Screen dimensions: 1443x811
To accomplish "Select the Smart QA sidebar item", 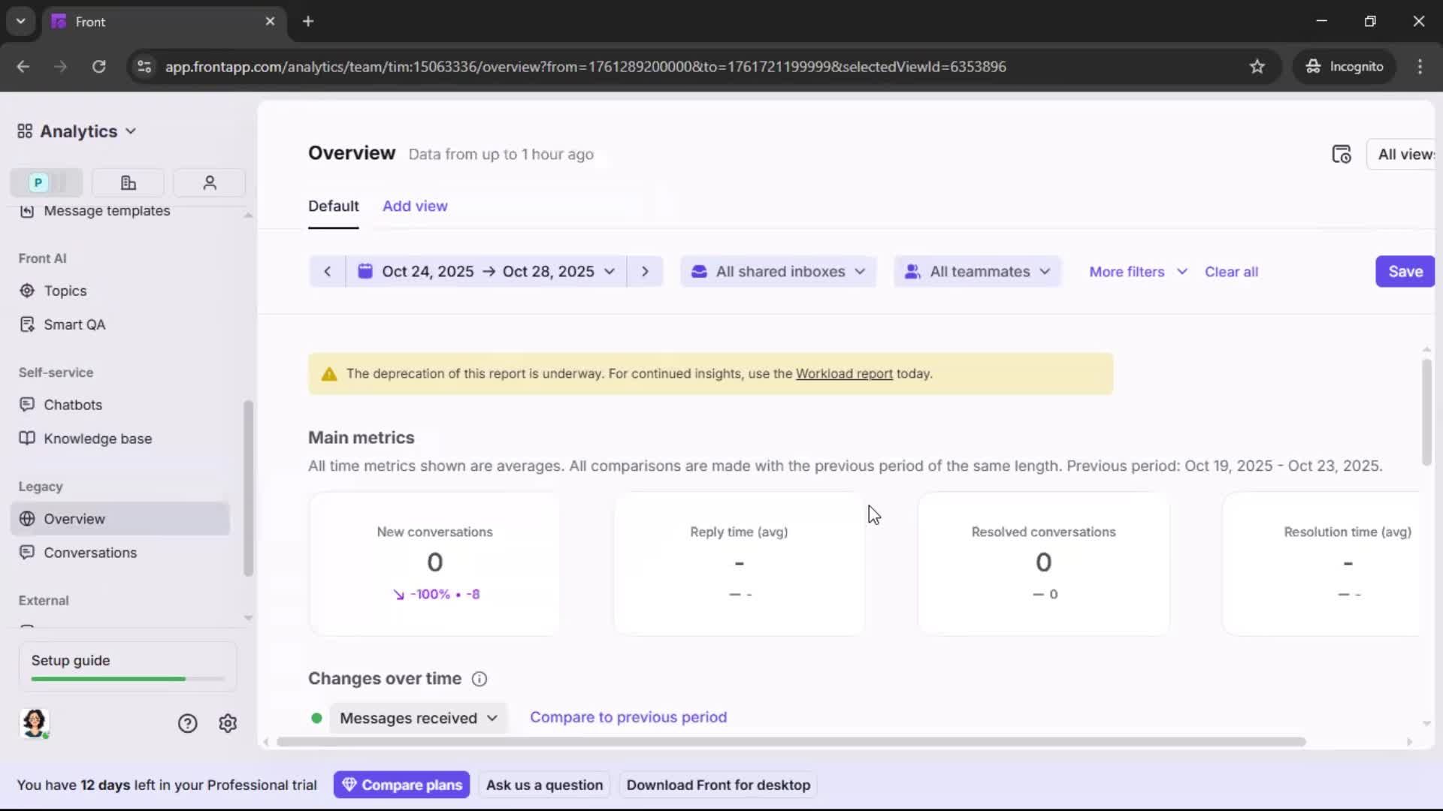I will tap(73, 324).
